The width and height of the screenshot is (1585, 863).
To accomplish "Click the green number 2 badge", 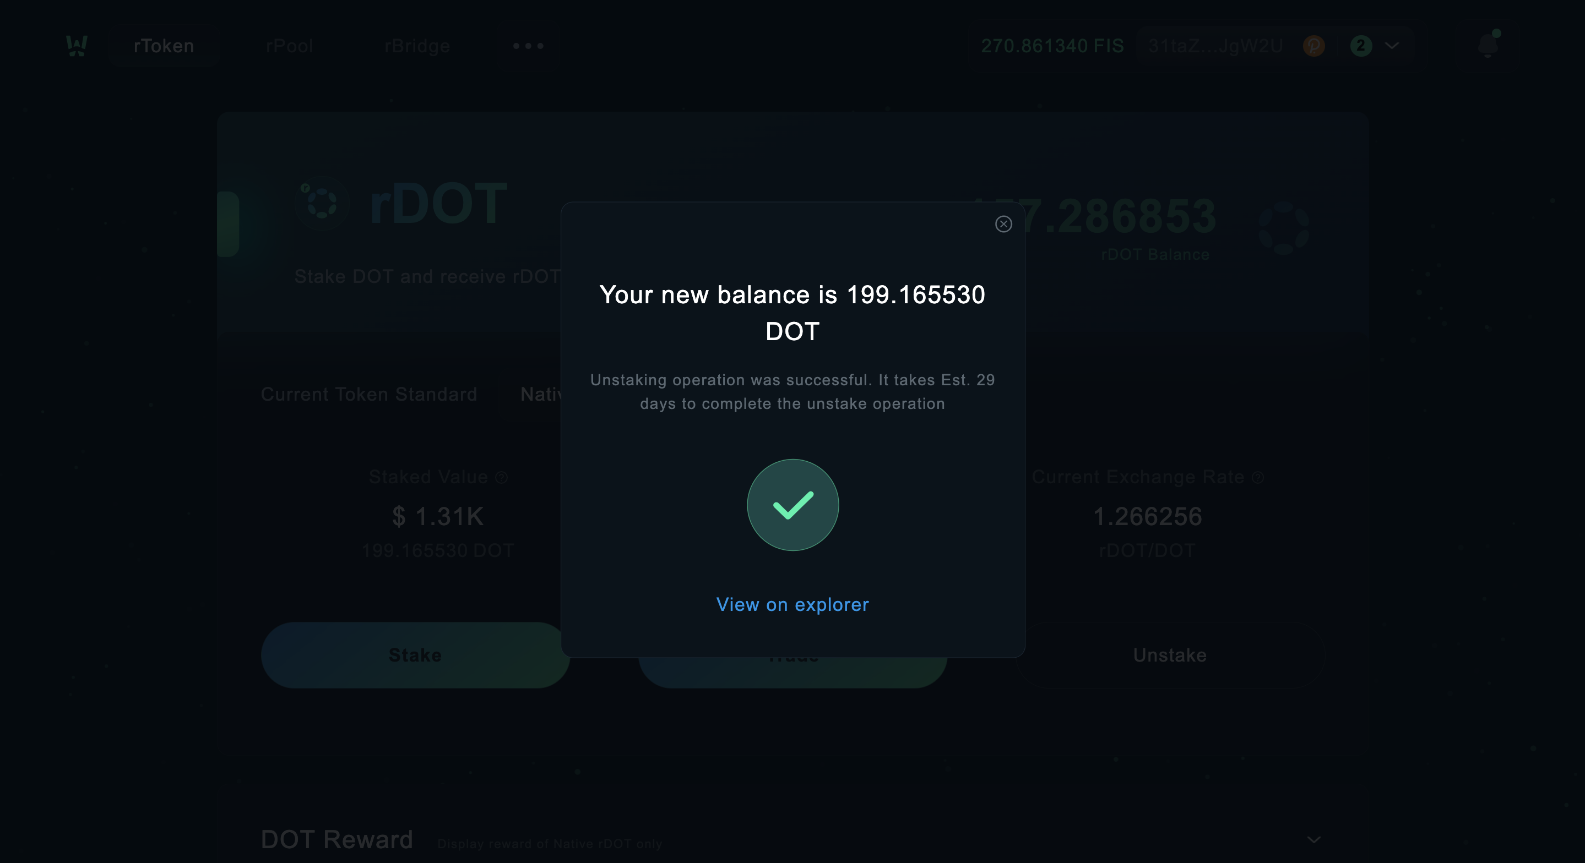I will (1361, 46).
